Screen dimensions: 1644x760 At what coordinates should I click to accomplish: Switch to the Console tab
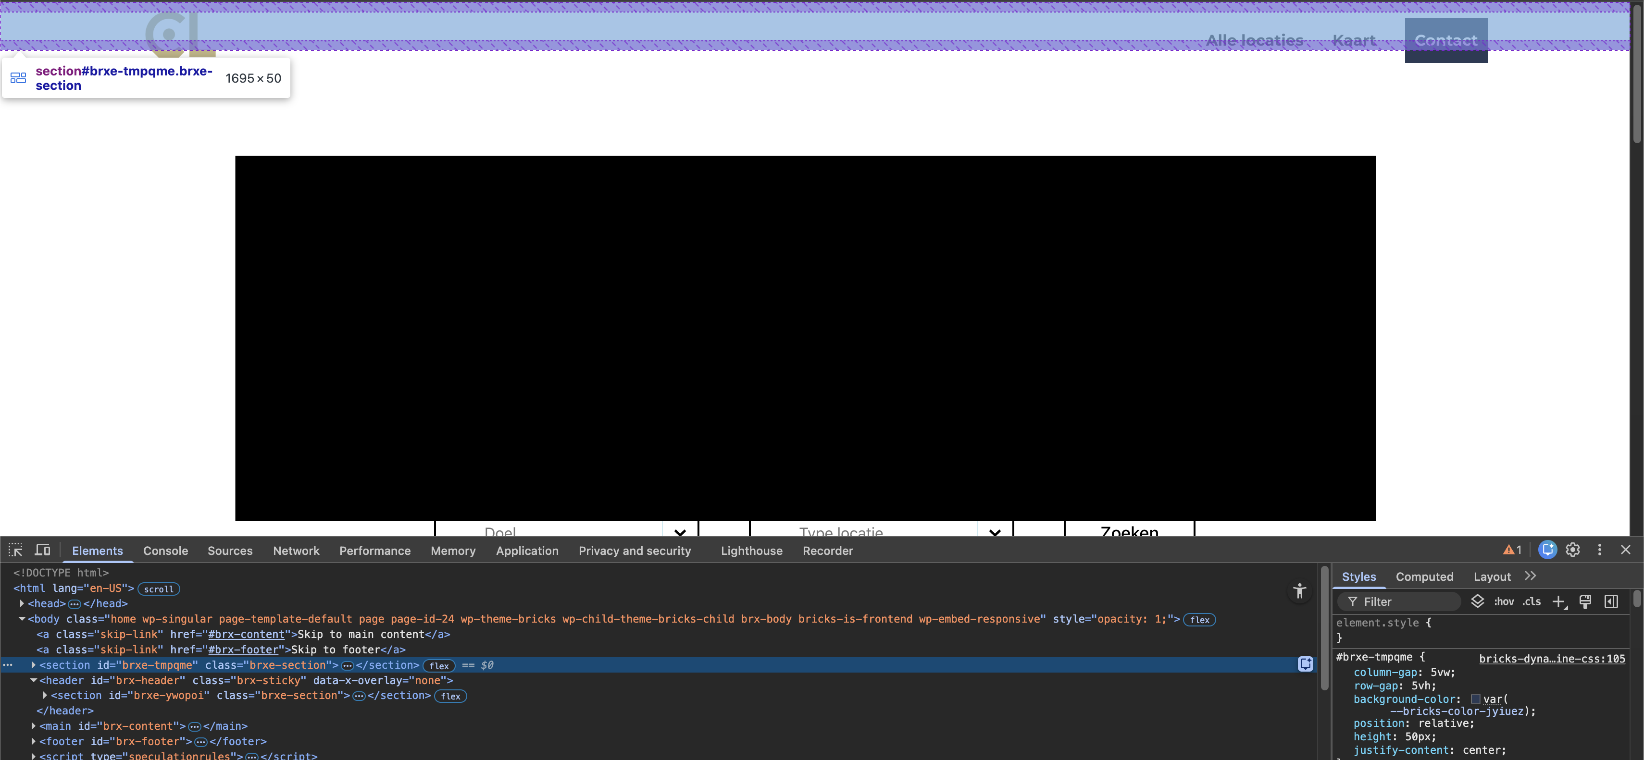pos(165,550)
